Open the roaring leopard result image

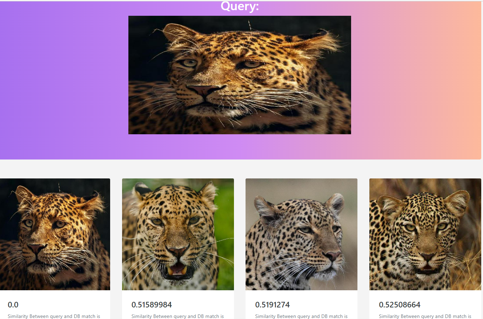(178, 234)
